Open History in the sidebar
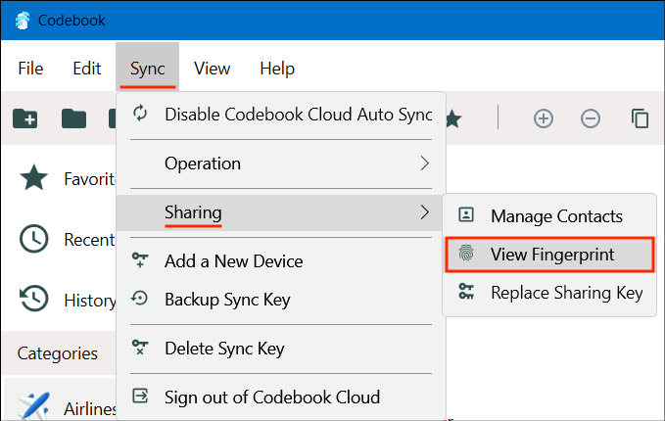This screenshot has height=421, width=665. (x=60, y=300)
